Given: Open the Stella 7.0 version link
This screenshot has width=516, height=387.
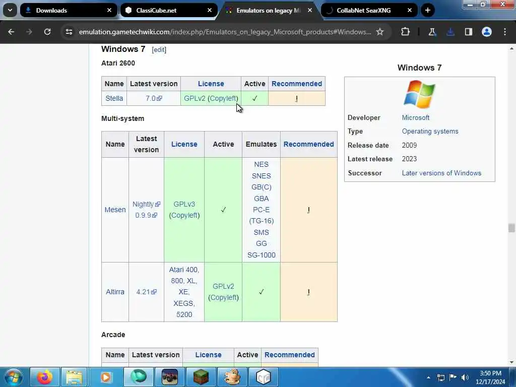Looking at the screenshot, I should (x=154, y=98).
